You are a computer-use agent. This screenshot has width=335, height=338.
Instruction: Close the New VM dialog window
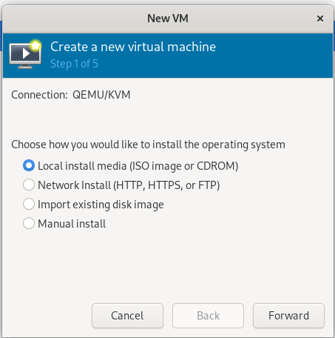coord(320,19)
